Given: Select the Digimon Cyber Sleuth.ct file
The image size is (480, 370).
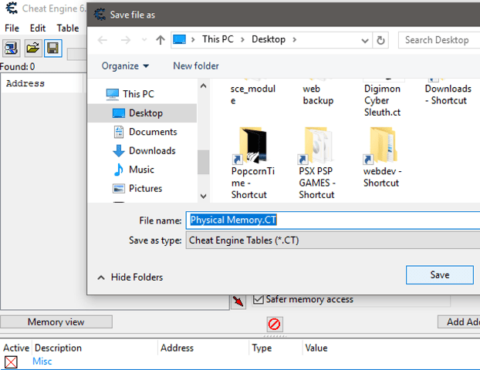Looking at the screenshot, I should [383, 101].
